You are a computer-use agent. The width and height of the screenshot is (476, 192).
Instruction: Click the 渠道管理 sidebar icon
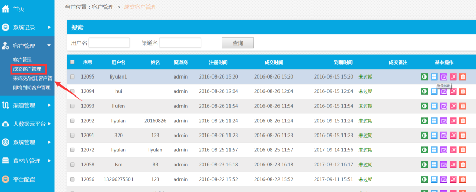tap(6, 105)
